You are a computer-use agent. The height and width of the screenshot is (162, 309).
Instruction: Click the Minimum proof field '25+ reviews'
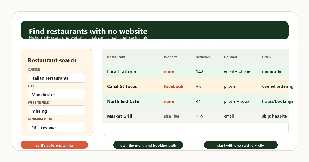point(56,127)
